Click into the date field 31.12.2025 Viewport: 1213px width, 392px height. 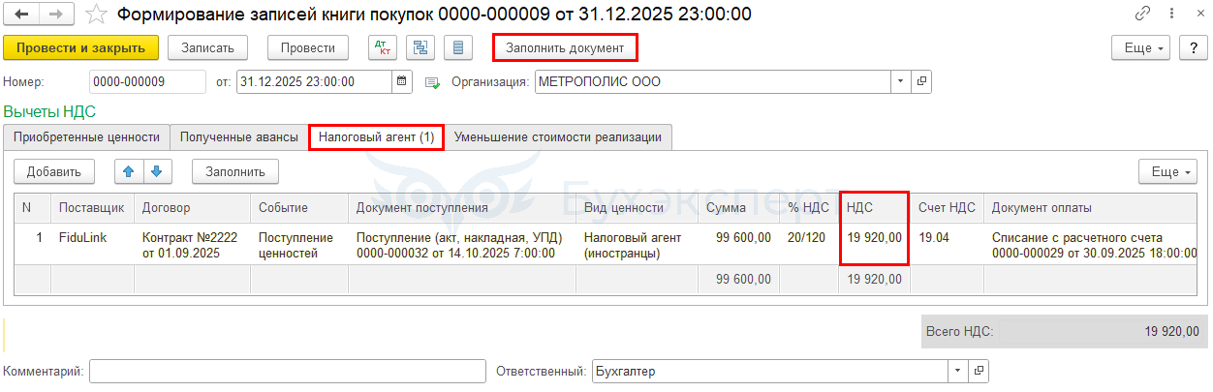[x=314, y=82]
